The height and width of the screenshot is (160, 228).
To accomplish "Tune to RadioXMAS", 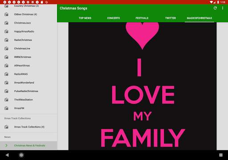I will coord(28,74).
